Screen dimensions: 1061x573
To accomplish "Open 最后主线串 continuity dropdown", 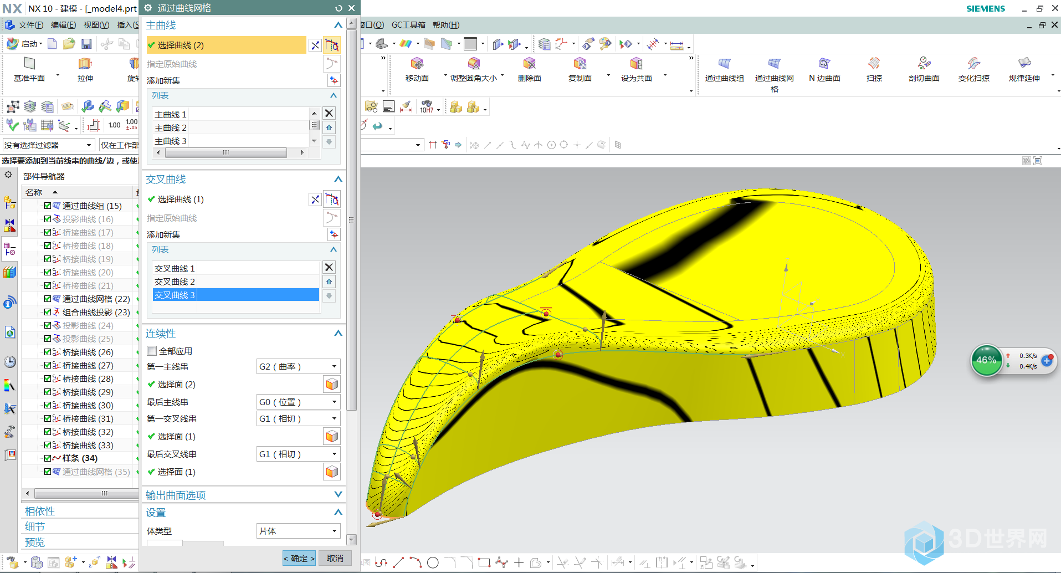I will pyautogui.click(x=298, y=402).
